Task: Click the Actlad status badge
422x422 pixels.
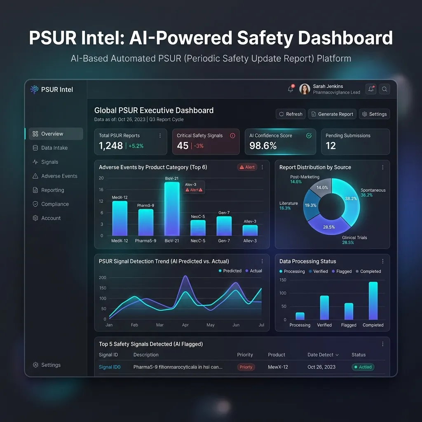Action: point(363,367)
